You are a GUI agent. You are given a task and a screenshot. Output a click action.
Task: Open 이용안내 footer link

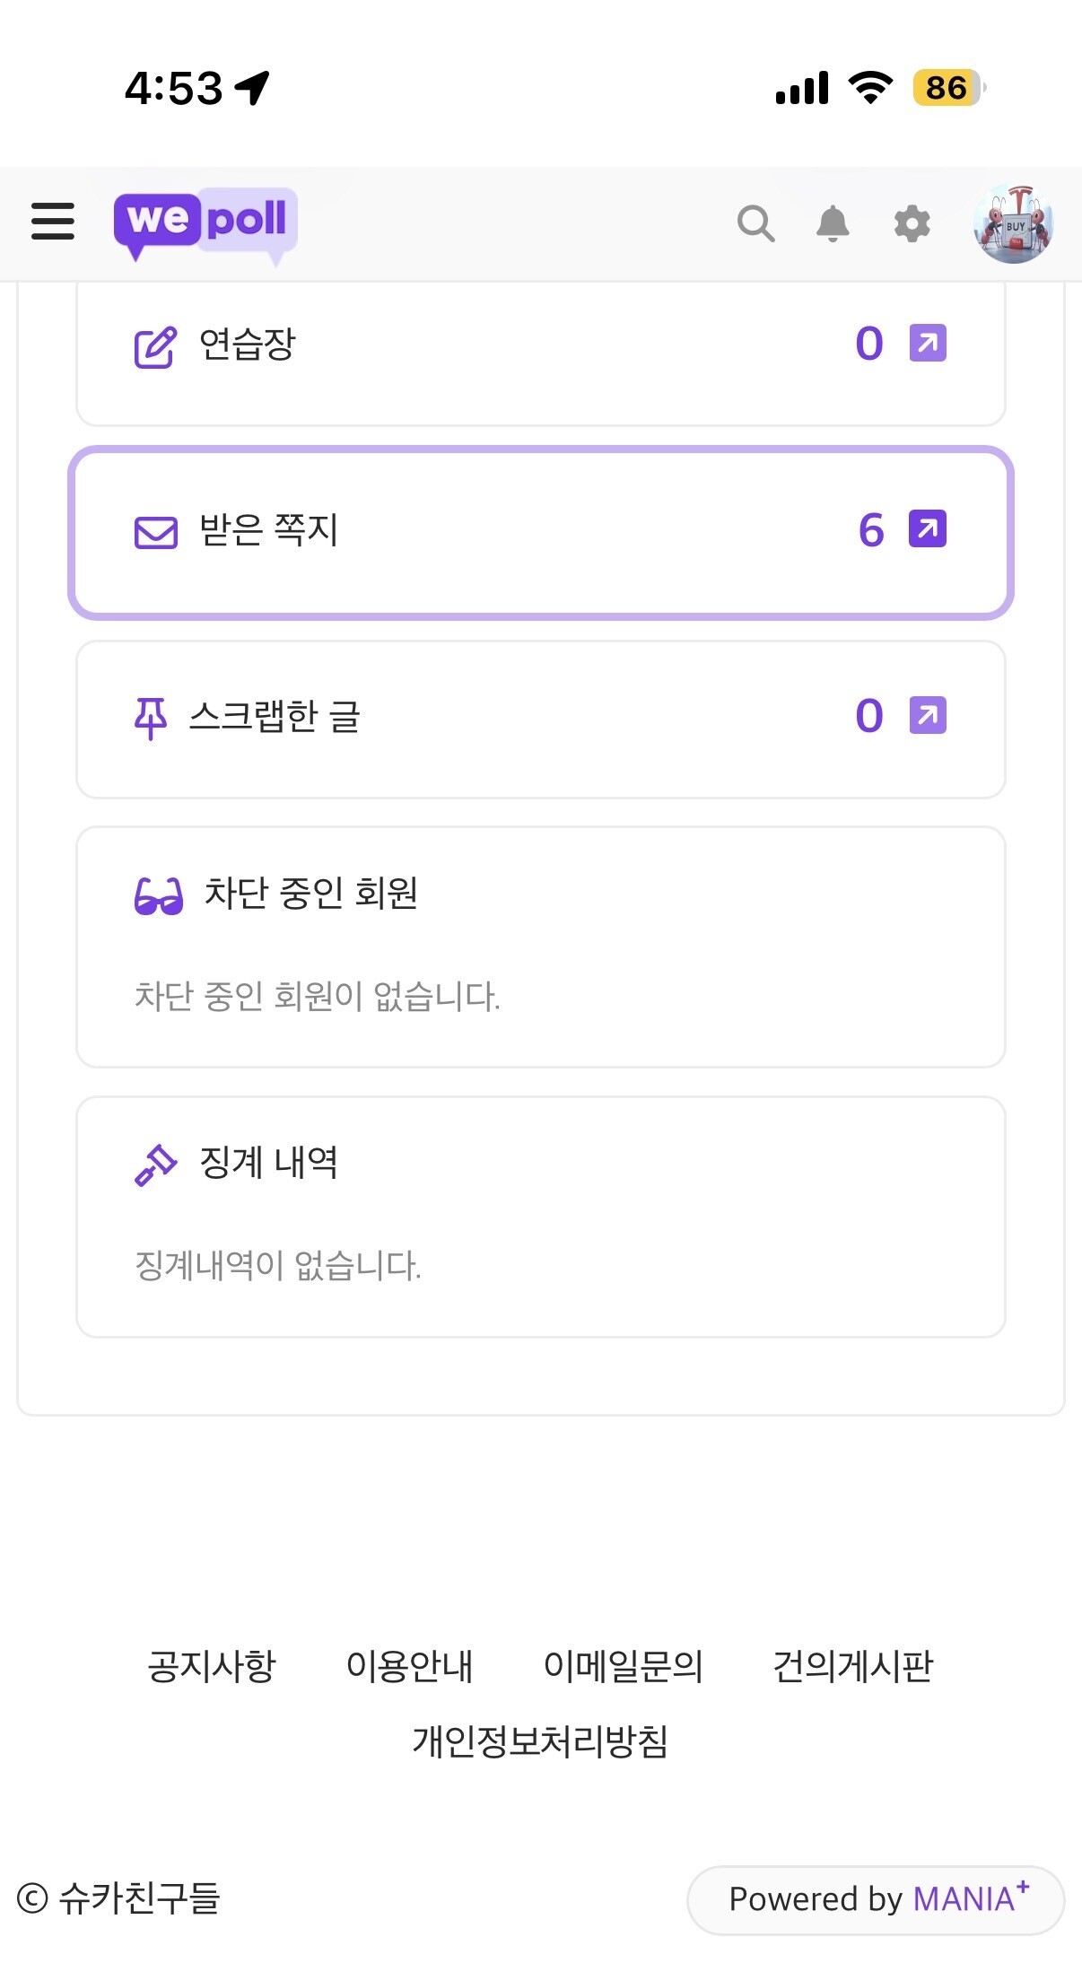coord(409,1666)
